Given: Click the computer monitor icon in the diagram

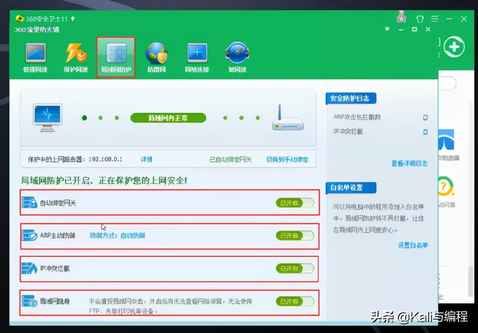Looking at the screenshot, I should pos(47,118).
